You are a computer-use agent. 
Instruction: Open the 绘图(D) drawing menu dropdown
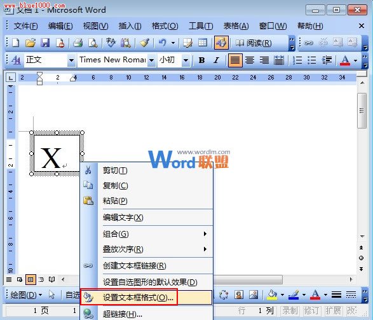[25, 295]
